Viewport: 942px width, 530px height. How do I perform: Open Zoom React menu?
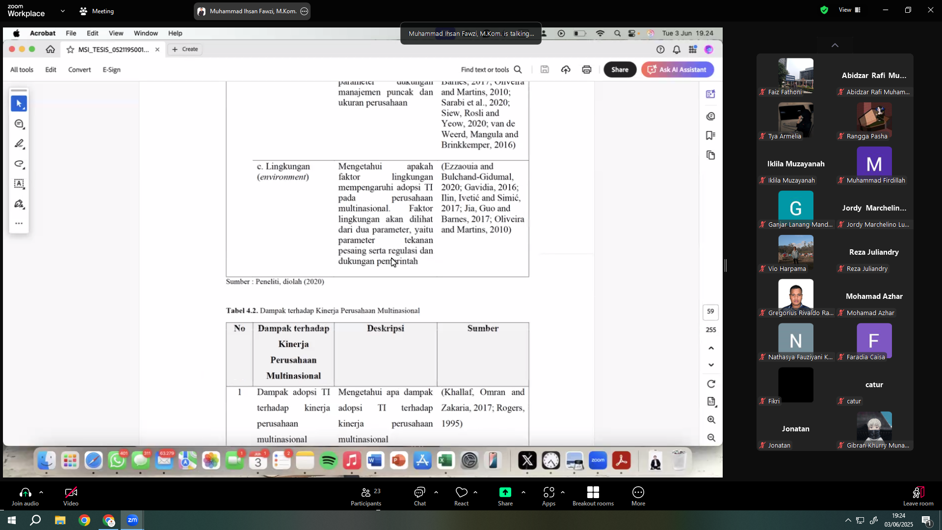click(x=461, y=497)
